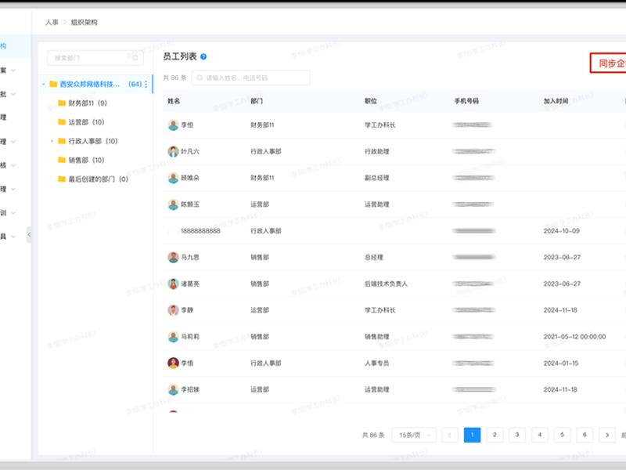Click the 销售助理 position of 马莉莉
The width and height of the screenshot is (626, 470).
pyautogui.click(x=377, y=337)
